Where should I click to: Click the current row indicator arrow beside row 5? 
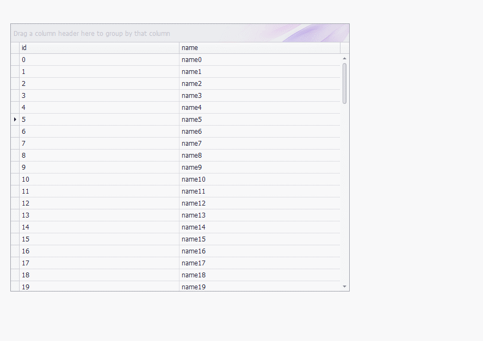(x=15, y=119)
